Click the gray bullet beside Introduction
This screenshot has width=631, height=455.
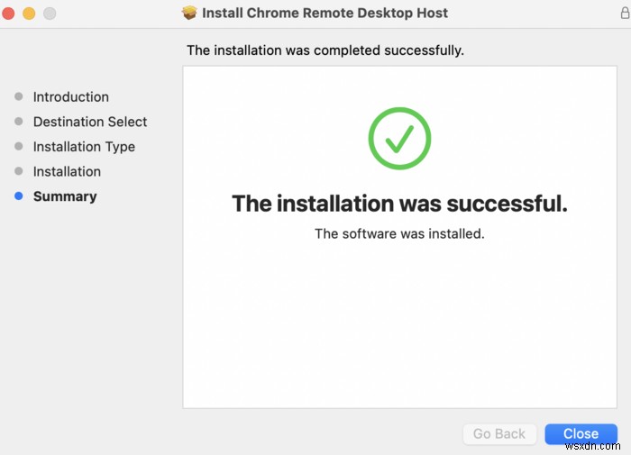click(19, 96)
